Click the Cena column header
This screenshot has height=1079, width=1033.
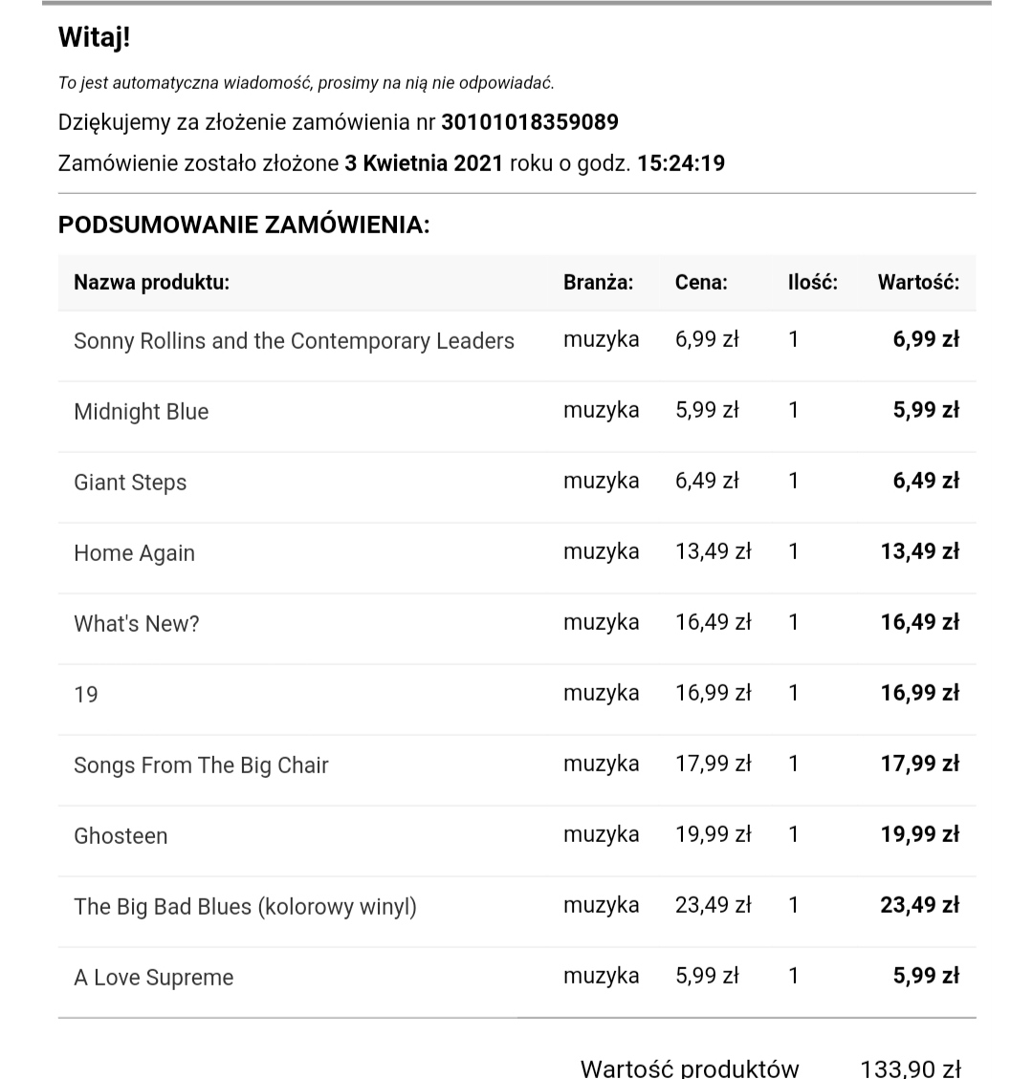[701, 282]
